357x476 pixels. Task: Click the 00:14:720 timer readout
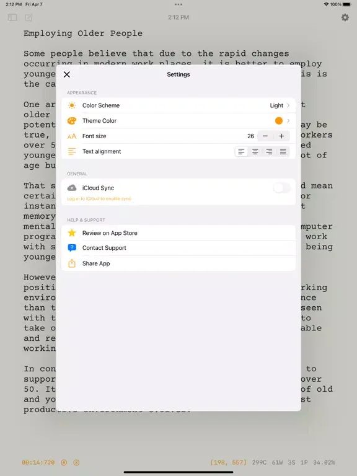tap(38, 462)
